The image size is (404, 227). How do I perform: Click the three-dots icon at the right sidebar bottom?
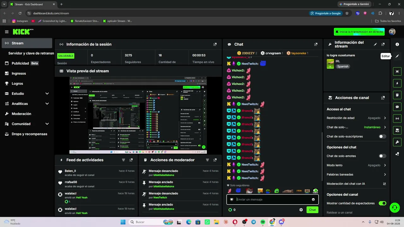[x=397, y=154]
